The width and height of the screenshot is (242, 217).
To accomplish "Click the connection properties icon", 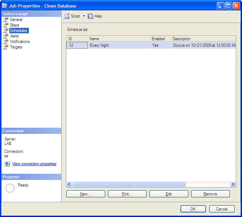I will click(7, 164).
